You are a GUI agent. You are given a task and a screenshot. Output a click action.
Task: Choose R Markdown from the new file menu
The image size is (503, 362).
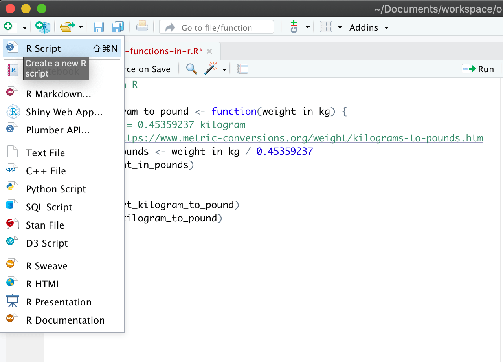pyautogui.click(x=58, y=94)
